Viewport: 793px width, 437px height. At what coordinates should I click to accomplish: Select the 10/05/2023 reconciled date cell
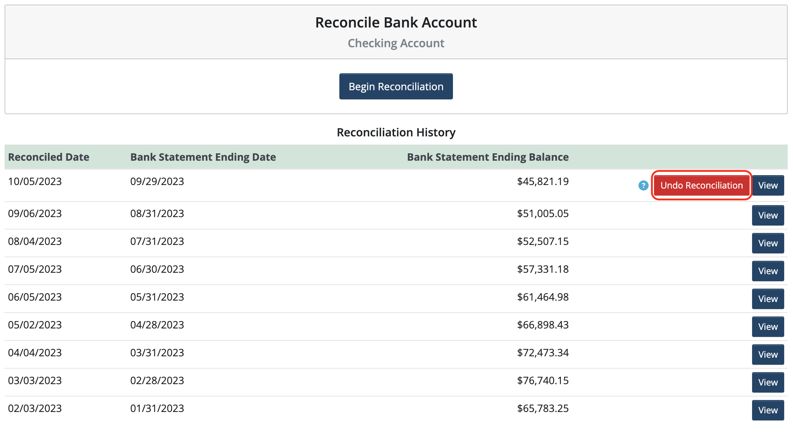(35, 181)
